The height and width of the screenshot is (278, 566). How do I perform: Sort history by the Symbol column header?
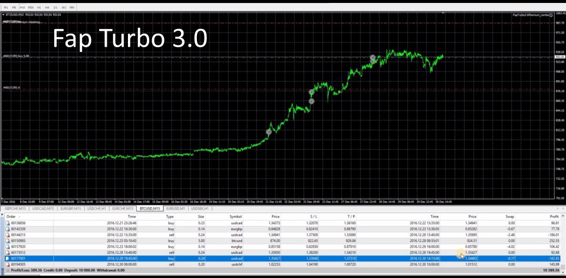(236, 217)
